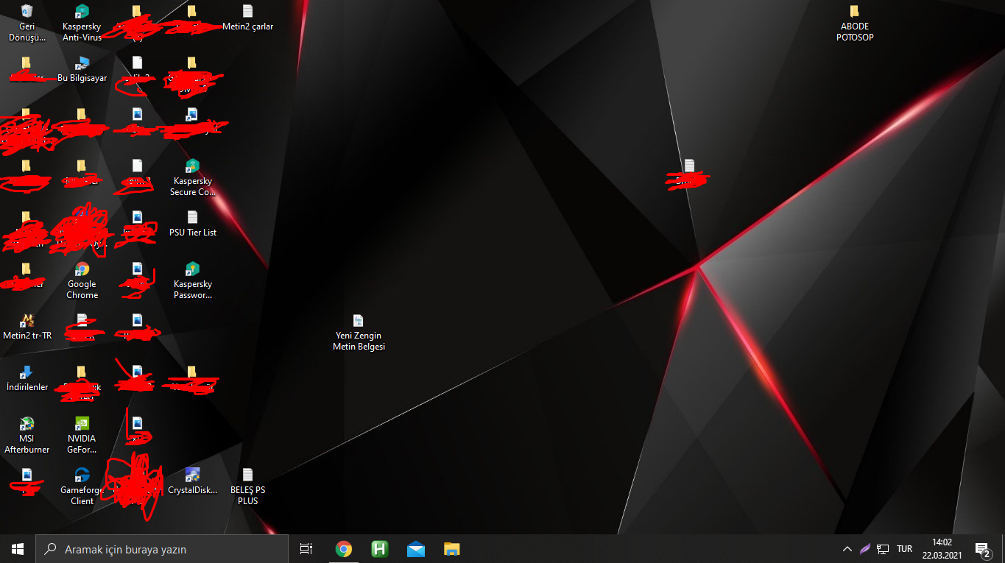Select the NVIDIA GeForce desktop shortcut
This screenshot has height=563, width=1005.
coord(82,435)
